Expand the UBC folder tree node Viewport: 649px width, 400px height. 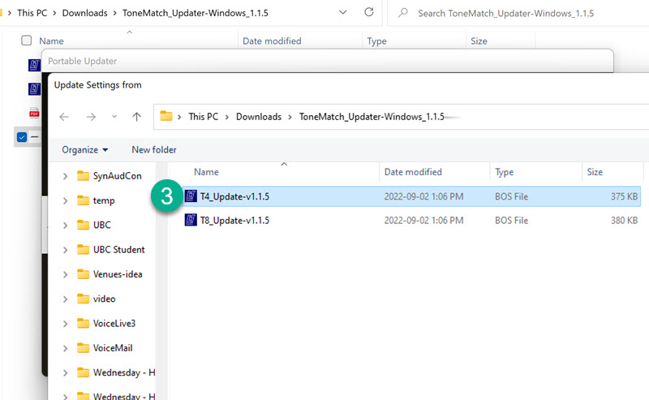(x=65, y=225)
